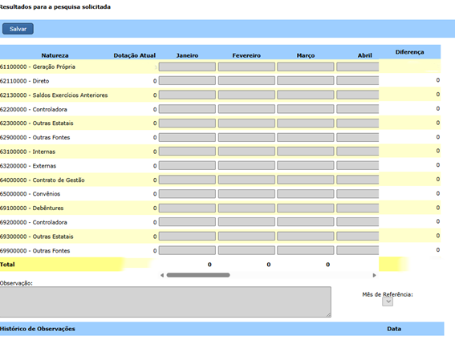This screenshot has height=344, width=455.
Task: Click Abril field for 62110000 Direto
Action: [358, 81]
